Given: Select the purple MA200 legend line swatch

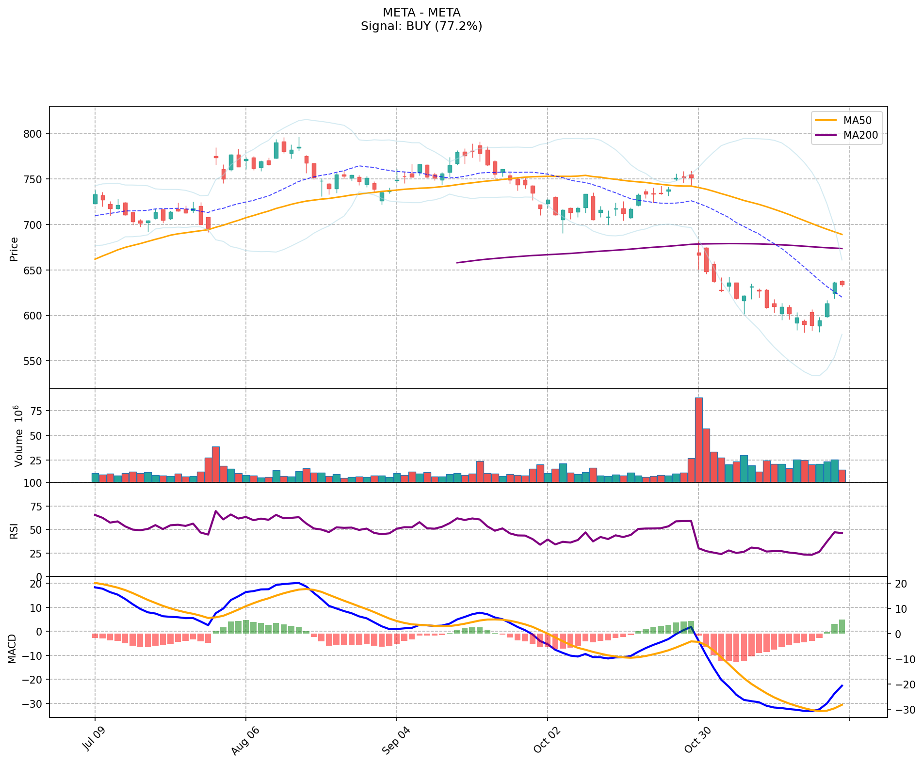Looking at the screenshot, I should 826,135.
